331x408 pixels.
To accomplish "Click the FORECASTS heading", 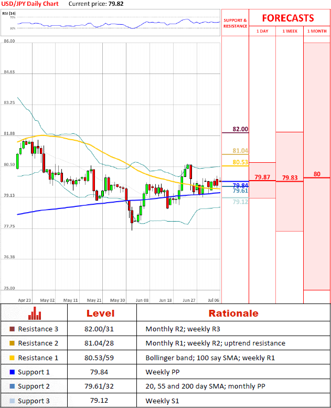I will [288, 18].
